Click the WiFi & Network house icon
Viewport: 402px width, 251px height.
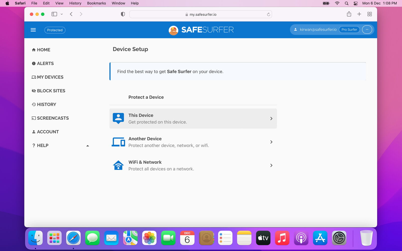point(118,165)
